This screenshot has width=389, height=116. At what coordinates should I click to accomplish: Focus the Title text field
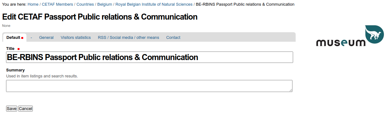click(x=149, y=57)
